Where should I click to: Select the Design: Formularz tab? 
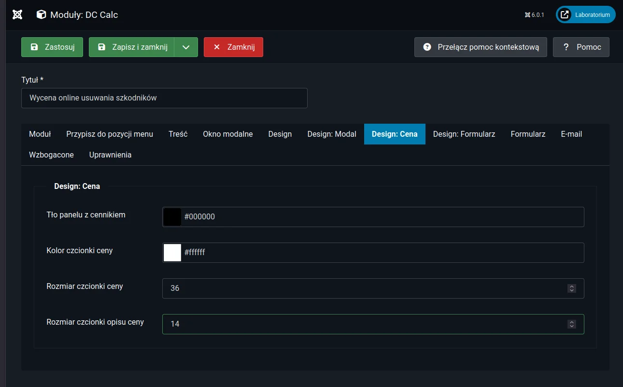(464, 134)
